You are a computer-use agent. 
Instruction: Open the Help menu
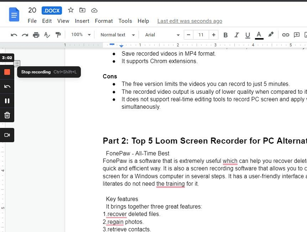(x=143, y=21)
